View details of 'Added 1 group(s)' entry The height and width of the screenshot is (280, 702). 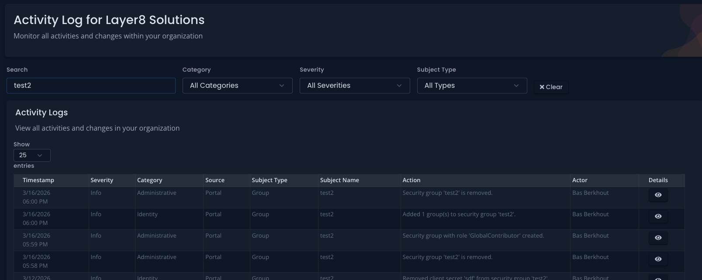click(x=658, y=216)
